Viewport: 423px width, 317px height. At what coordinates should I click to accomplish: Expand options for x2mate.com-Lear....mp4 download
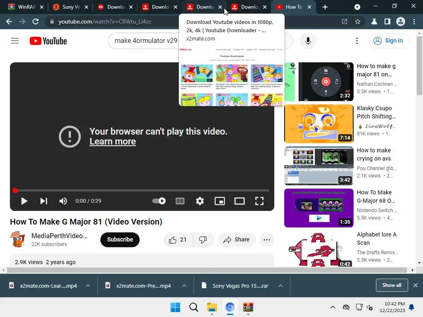tap(88, 286)
